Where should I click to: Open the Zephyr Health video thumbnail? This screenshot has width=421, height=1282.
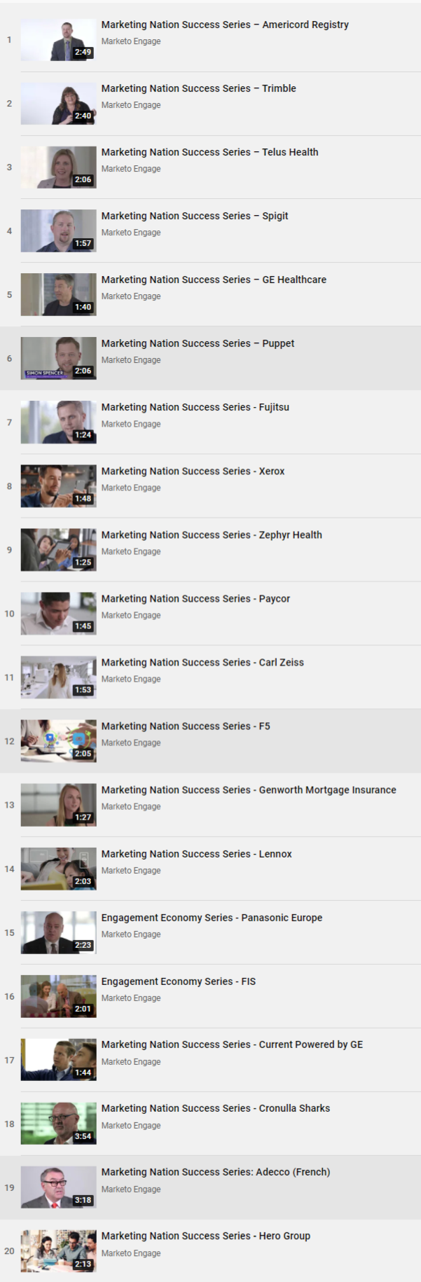(58, 550)
